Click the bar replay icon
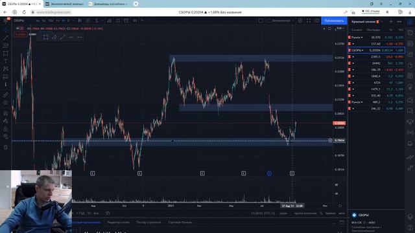This screenshot has width=415, height=233. coord(135,21)
